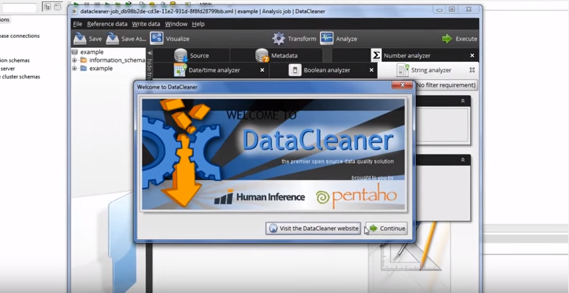The height and width of the screenshot is (293, 569).
Task: Open the File menu
Action: pyautogui.click(x=77, y=24)
